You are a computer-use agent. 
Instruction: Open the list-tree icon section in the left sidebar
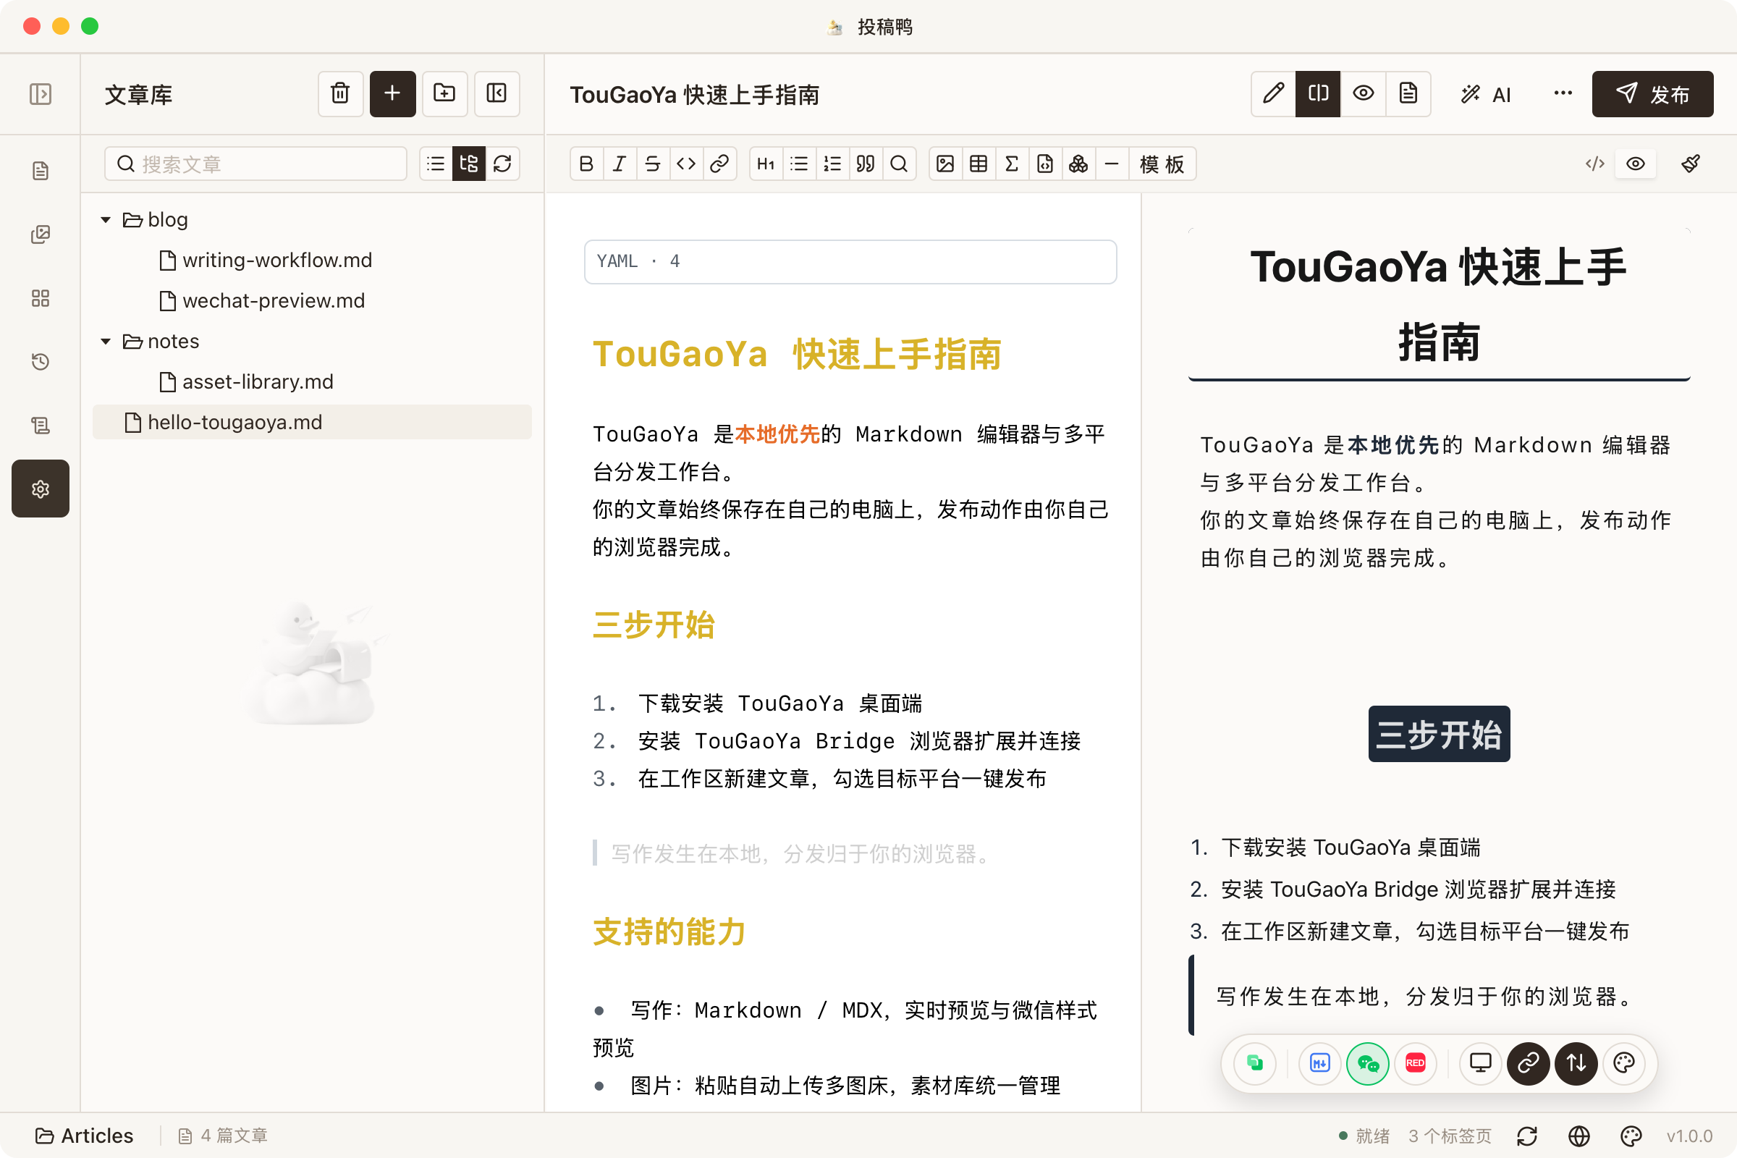(41, 426)
